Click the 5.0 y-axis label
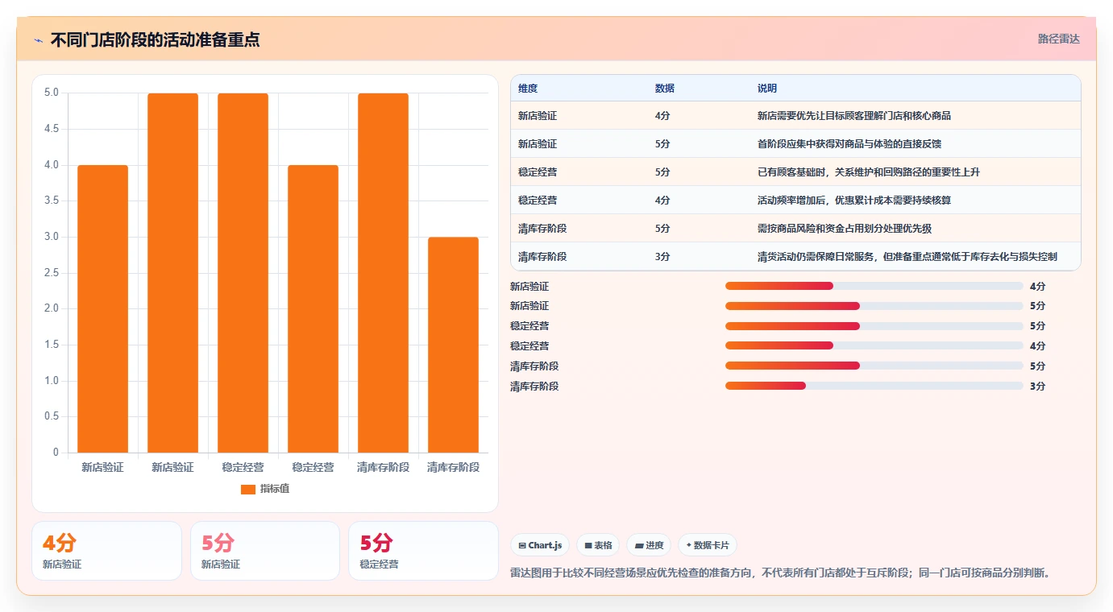This screenshot has height=612, width=1113. click(52, 93)
